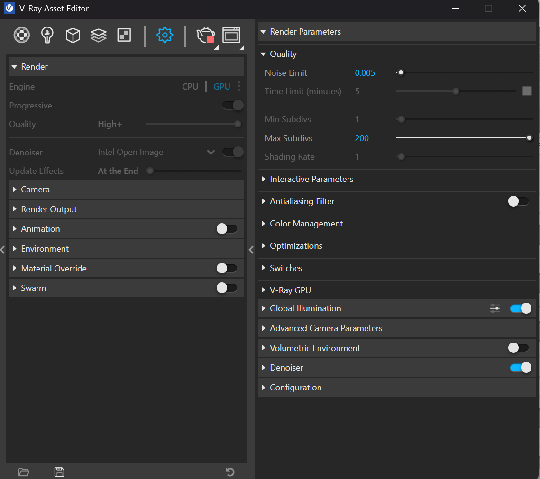Screen dimensions: 540x479
Task: Expand the Switches section
Action: (396, 268)
